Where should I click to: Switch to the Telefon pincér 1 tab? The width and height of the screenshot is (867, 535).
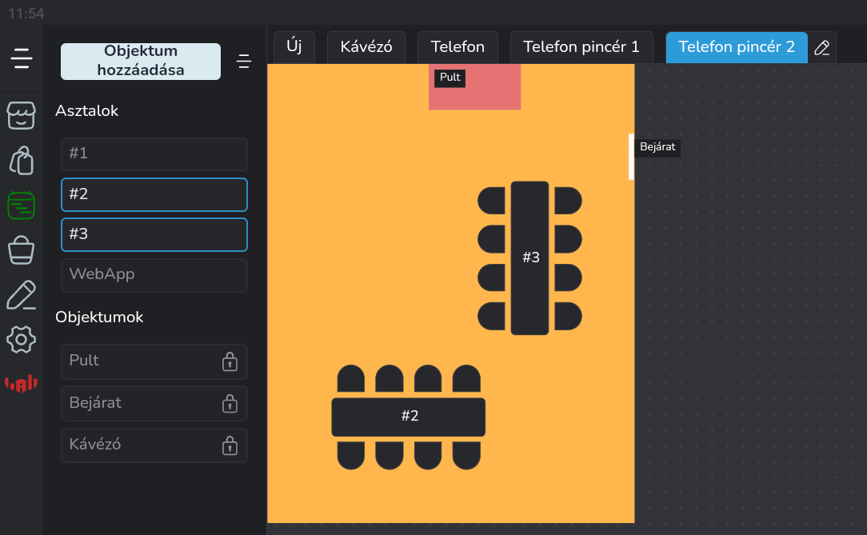point(581,47)
